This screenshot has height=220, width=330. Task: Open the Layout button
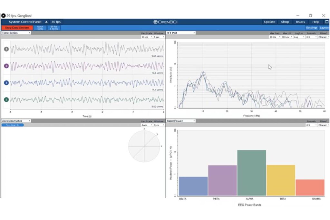pyautogui.click(x=324, y=28)
